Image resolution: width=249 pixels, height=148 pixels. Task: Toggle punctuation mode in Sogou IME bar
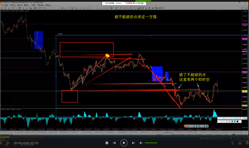pyautogui.click(x=191, y=126)
